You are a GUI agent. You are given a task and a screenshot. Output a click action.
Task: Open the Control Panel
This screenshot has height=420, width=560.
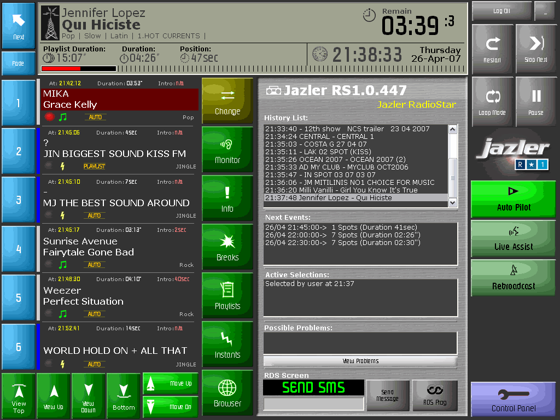513,400
